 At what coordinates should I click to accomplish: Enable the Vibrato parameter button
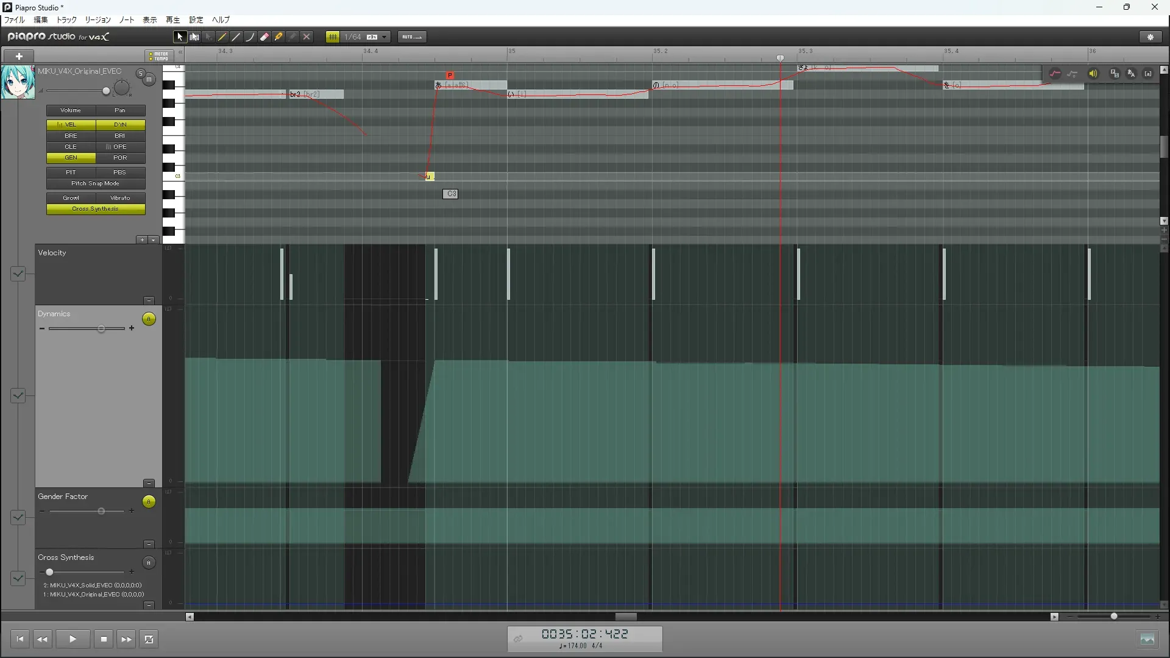[x=120, y=198]
